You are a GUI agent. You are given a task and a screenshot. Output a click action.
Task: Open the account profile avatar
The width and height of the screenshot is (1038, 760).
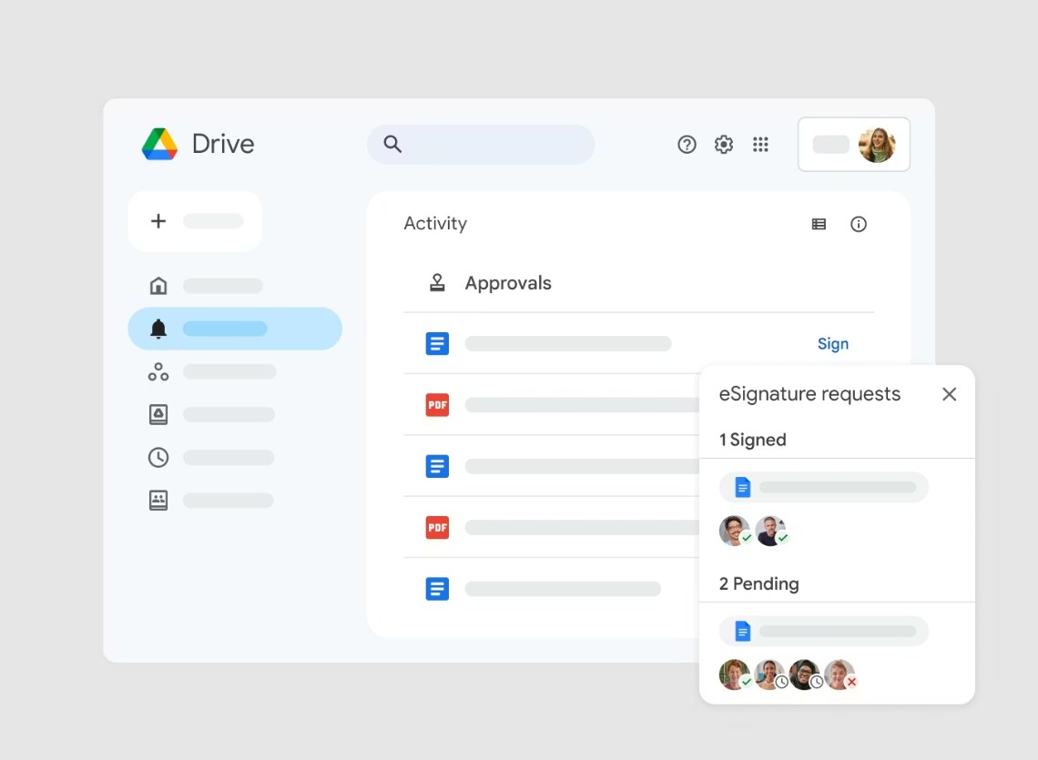click(876, 145)
